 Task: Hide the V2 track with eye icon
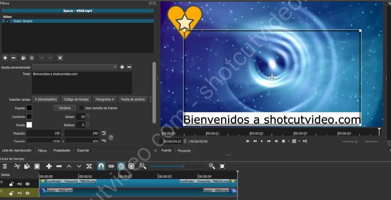[27, 184]
